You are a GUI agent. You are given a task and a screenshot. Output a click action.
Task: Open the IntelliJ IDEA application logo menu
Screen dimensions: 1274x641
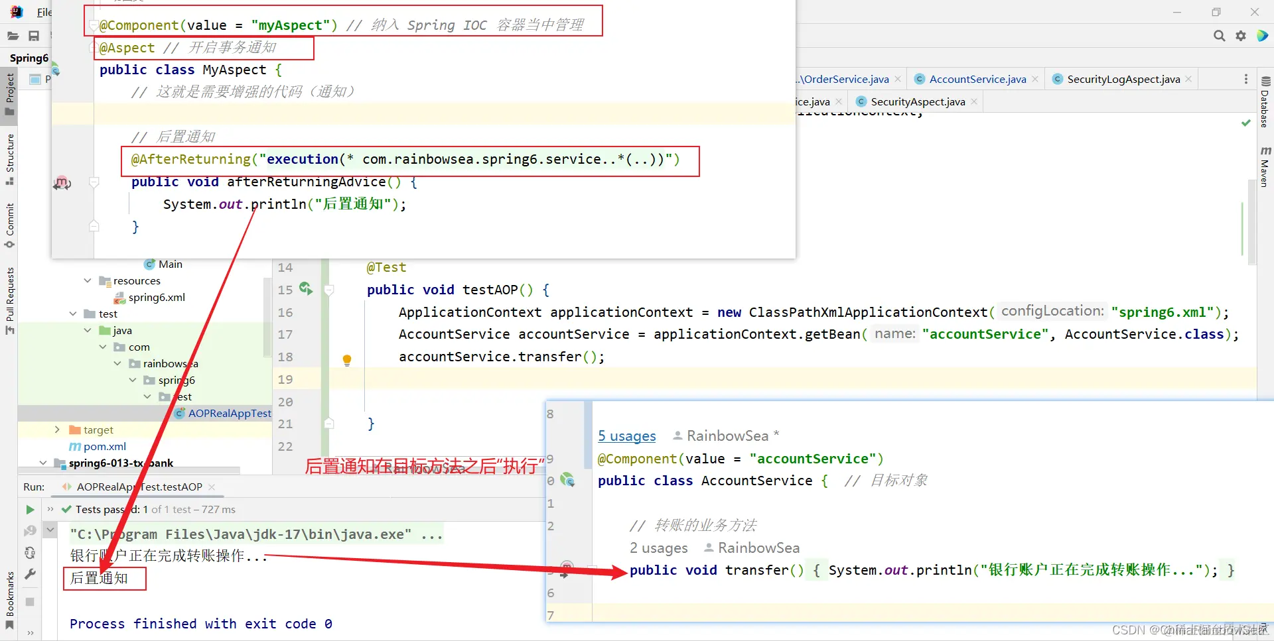[16, 12]
